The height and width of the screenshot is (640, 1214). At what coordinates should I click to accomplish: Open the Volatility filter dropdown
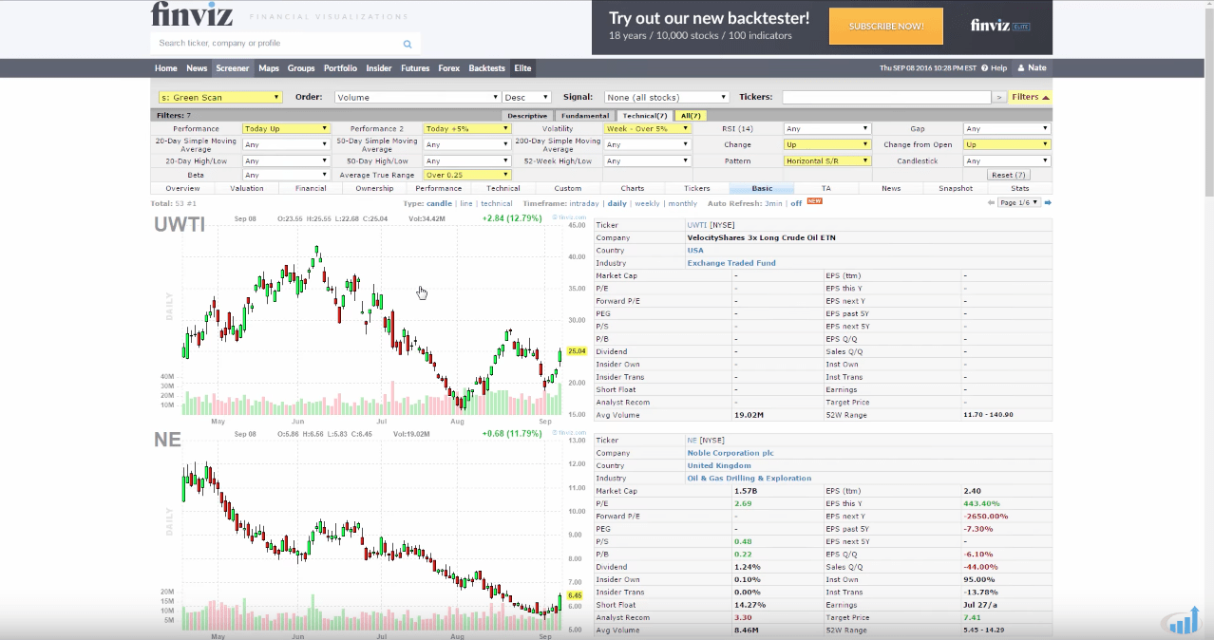coord(648,128)
